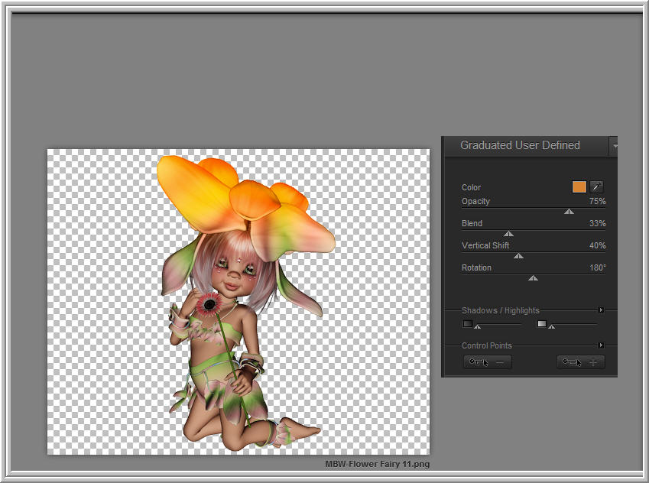649x483 pixels.
Task: Click the orange Color swatch
Action: pyautogui.click(x=579, y=187)
